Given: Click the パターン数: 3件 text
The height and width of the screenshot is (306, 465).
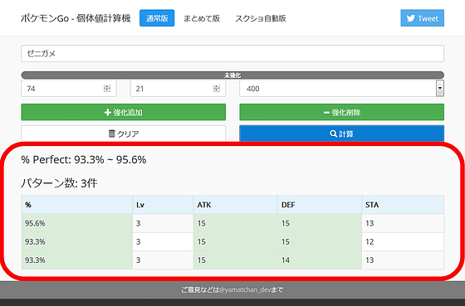Looking at the screenshot, I should pos(59,183).
